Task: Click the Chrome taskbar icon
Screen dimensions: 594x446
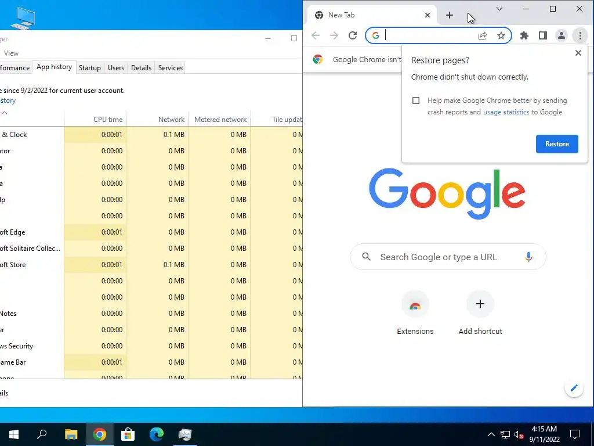Action: pyautogui.click(x=100, y=434)
